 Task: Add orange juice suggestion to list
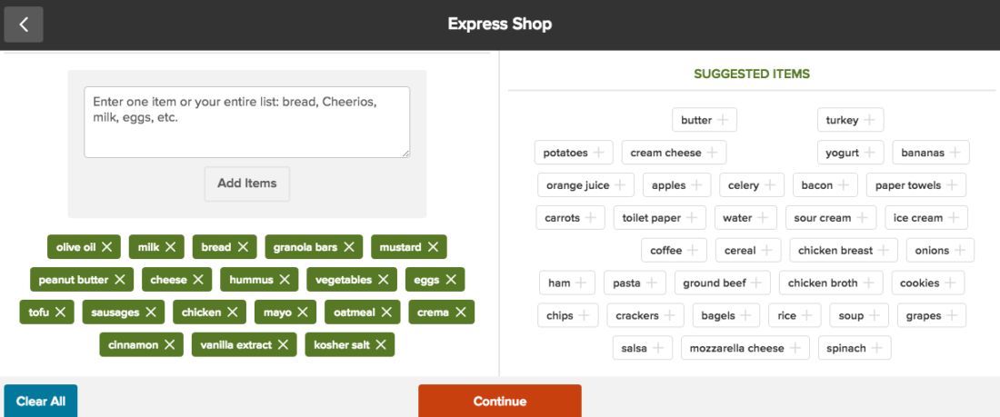(622, 185)
